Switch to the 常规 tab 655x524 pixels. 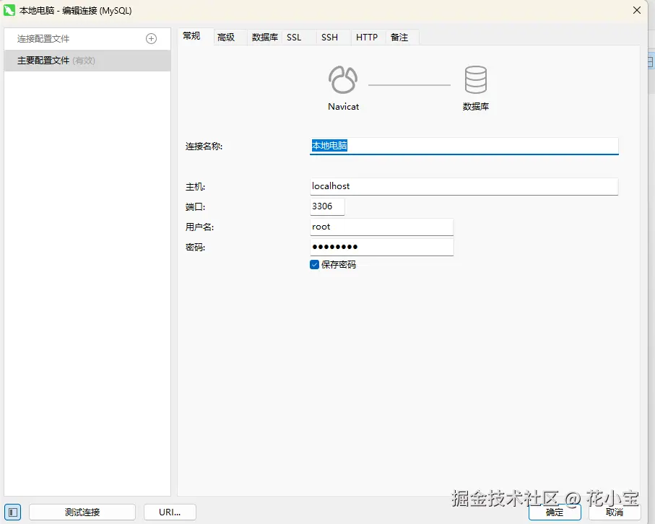[191, 36]
